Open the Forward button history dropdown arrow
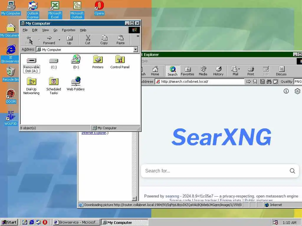This screenshot has height=226, width=302. tap(59, 40)
